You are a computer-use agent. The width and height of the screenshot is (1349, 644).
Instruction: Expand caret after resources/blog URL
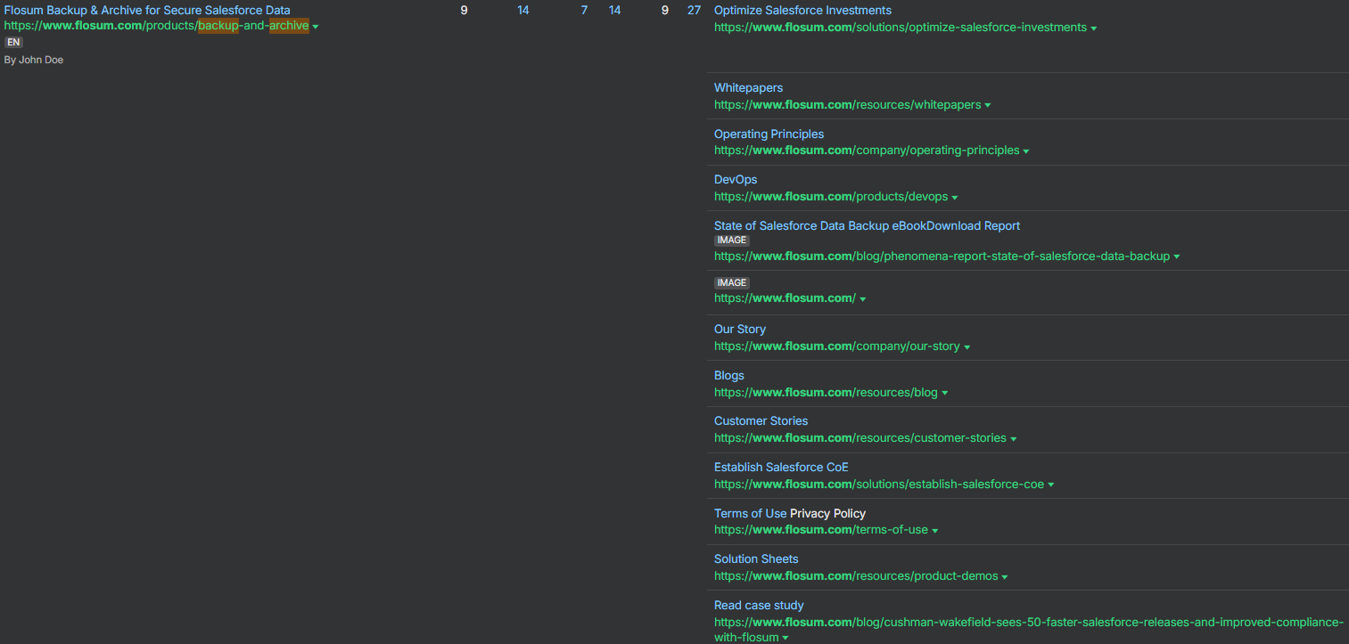click(945, 394)
